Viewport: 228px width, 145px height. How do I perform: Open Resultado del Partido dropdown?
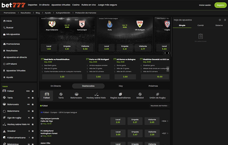click(160, 106)
